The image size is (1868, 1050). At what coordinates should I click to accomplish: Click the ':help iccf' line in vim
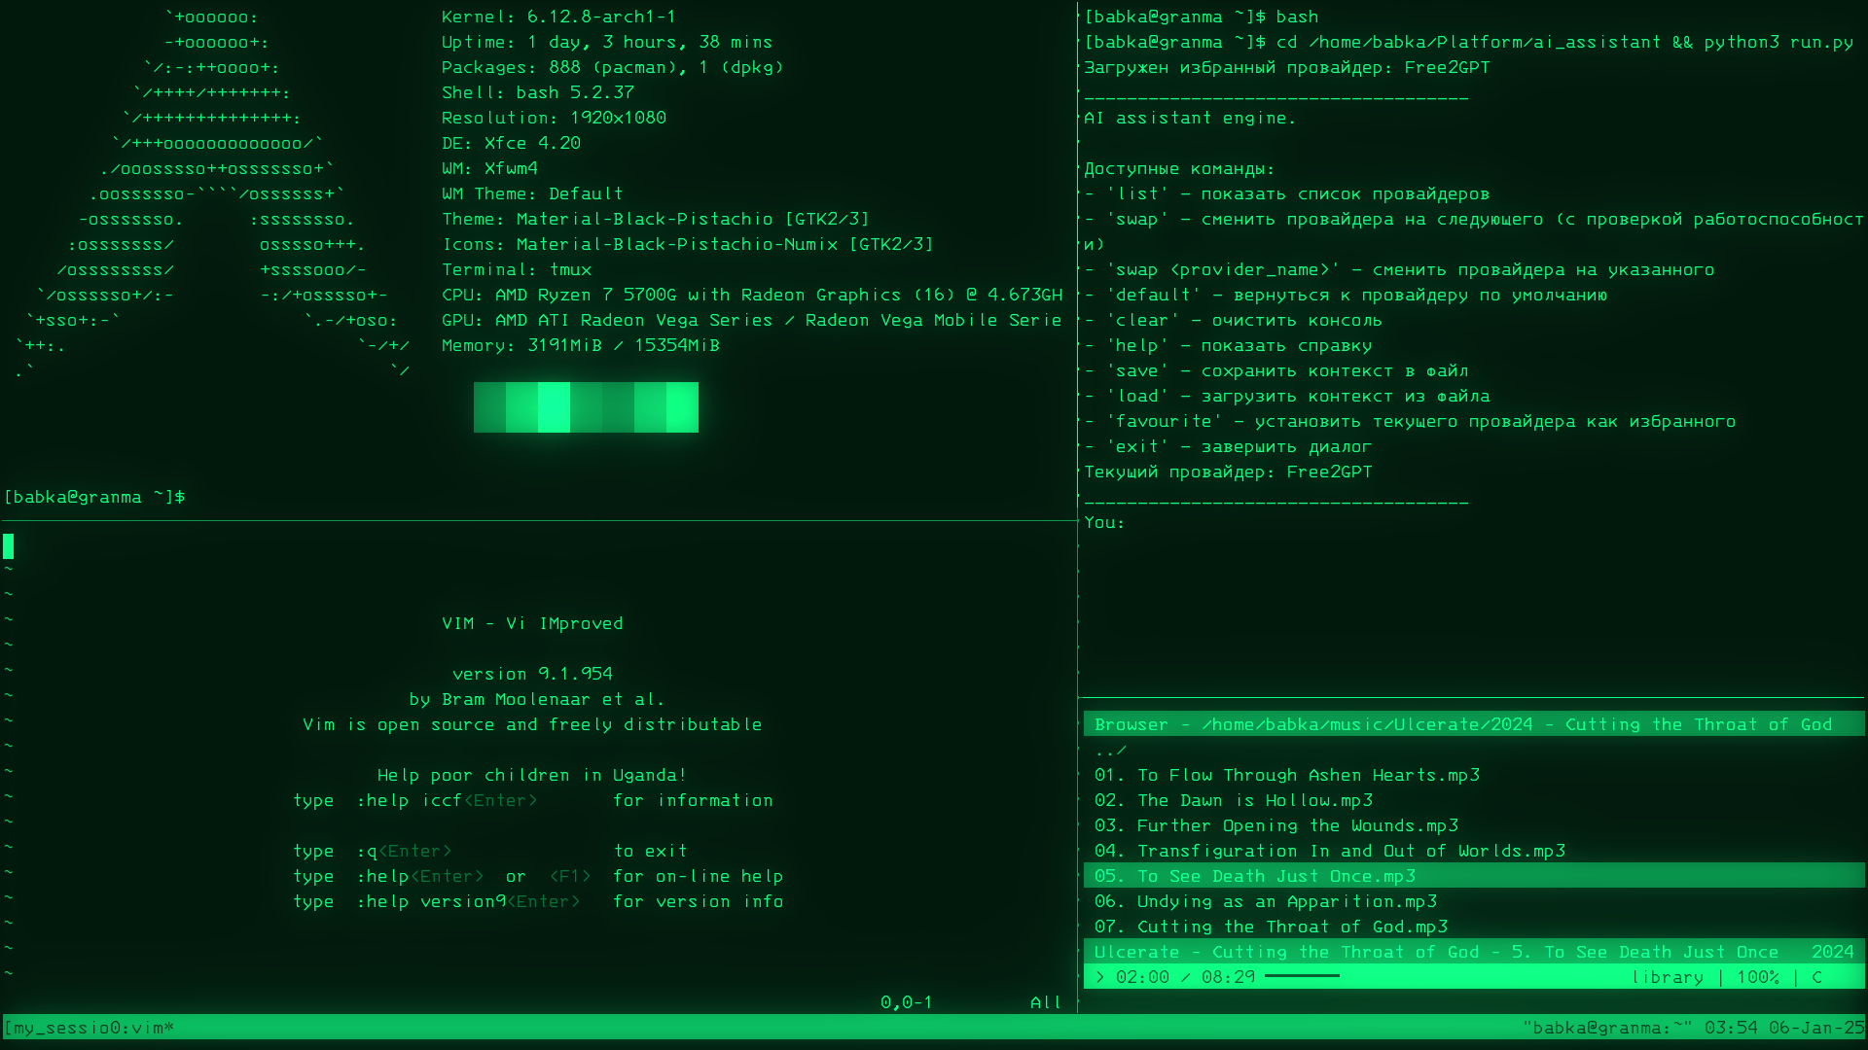click(x=533, y=800)
